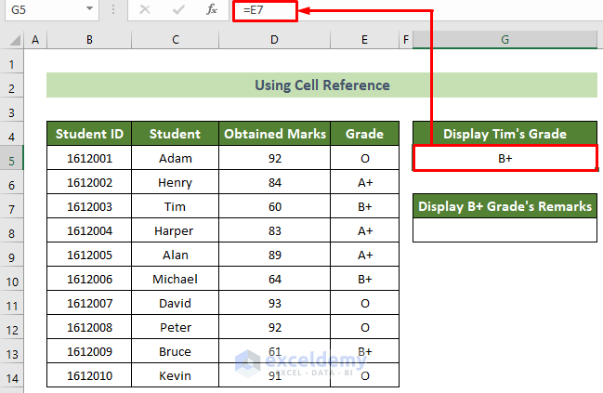Image resolution: width=603 pixels, height=393 pixels.
Task: Click the 'Student' header cell
Action: (x=175, y=134)
